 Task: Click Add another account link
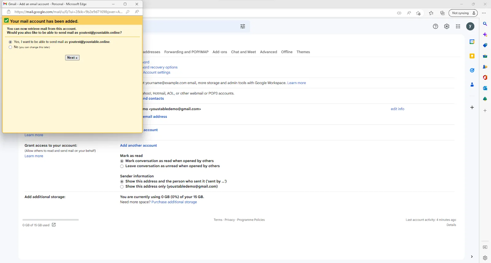click(x=138, y=146)
